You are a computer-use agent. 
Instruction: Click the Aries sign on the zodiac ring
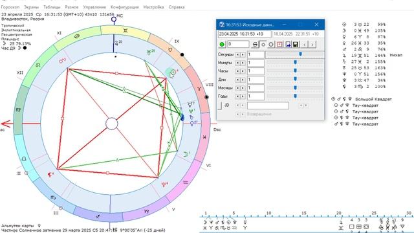point(199,89)
